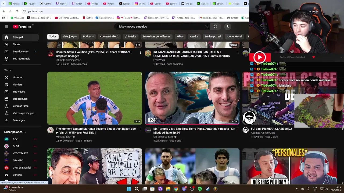The height and width of the screenshot is (193, 344).
Task: Select the 'Mixes' filter chip
Action: pos(180,36)
